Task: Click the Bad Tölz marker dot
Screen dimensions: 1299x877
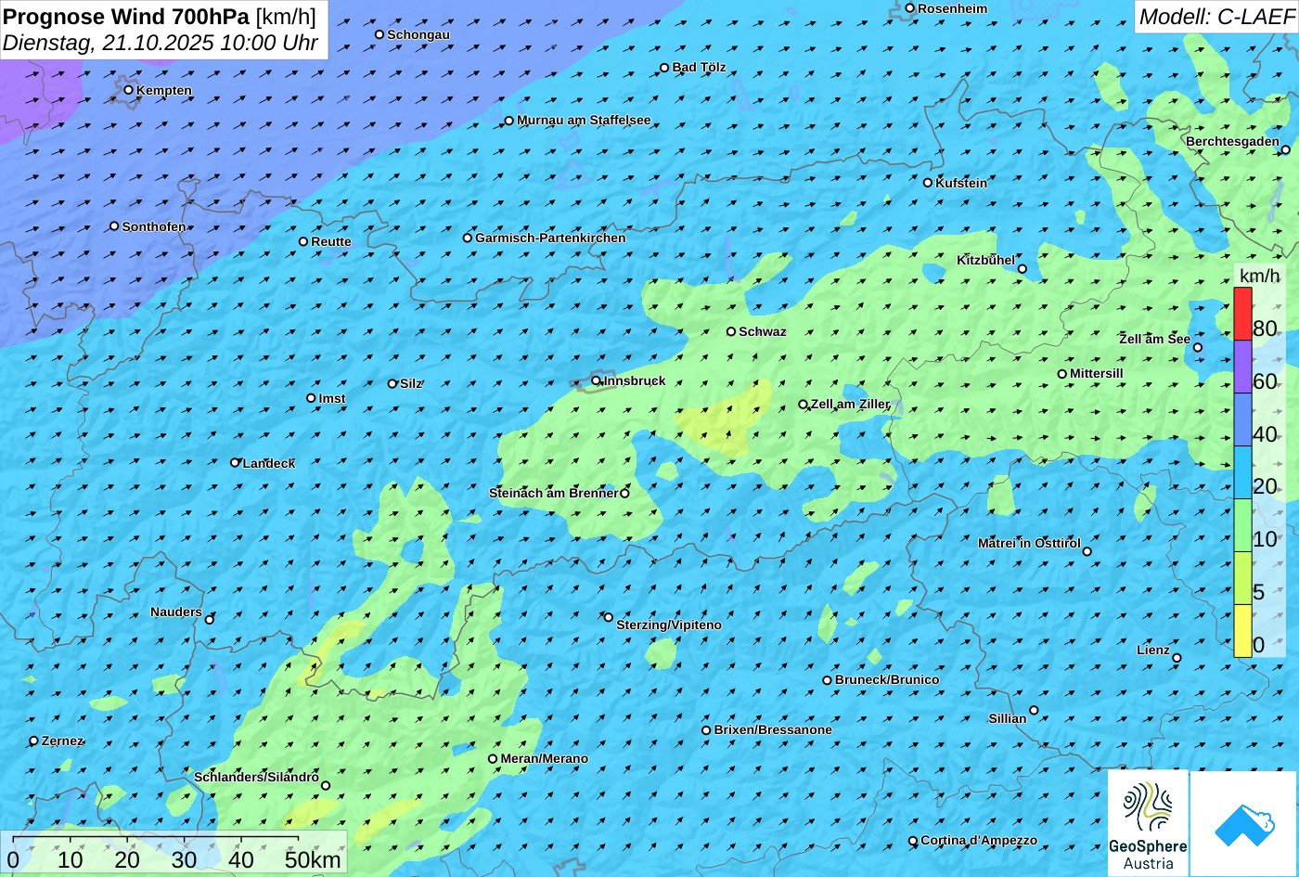Action: click(663, 68)
